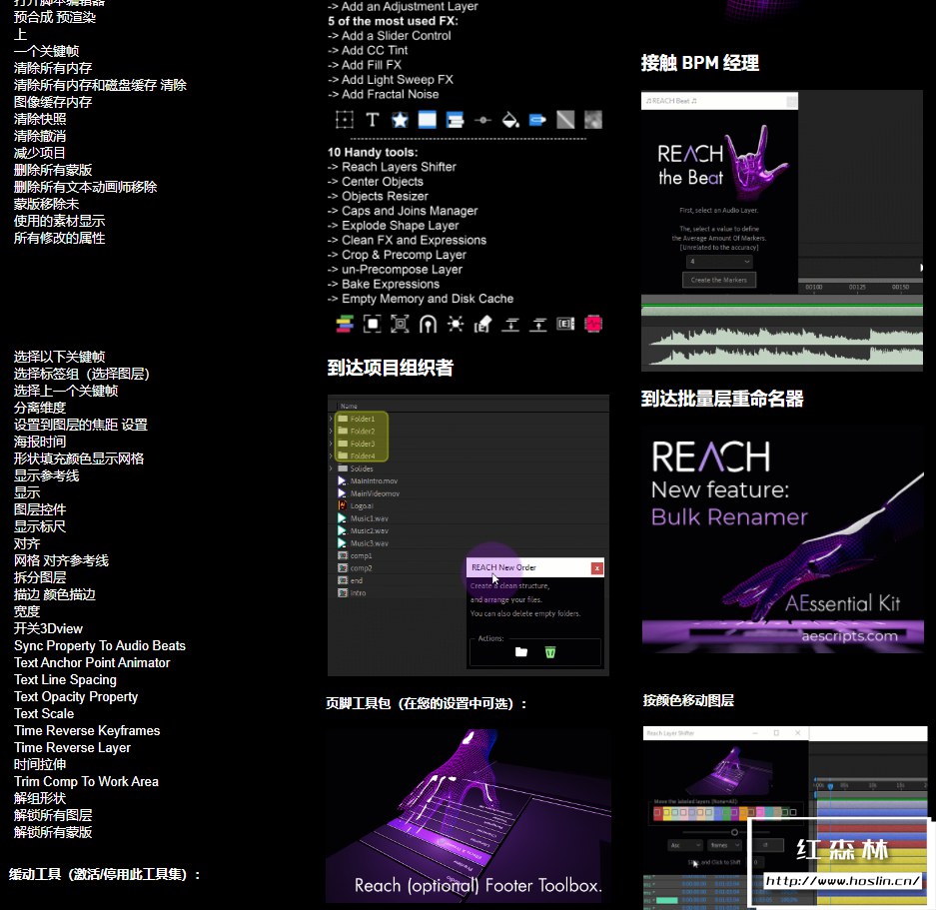Click the fractal noise icon
936x910 pixels.
(x=592, y=120)
